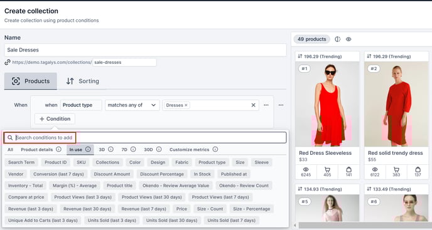432x230 pixels.
Task: Click the 49 products badge
Action: 311,39
